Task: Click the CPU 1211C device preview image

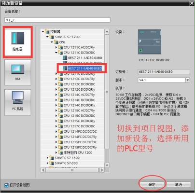Action: pyautogui.click(x=150, y=42)
